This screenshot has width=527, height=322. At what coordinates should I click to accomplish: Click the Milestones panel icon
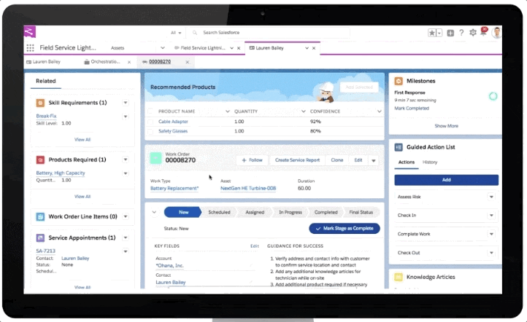tap(399, 82)
